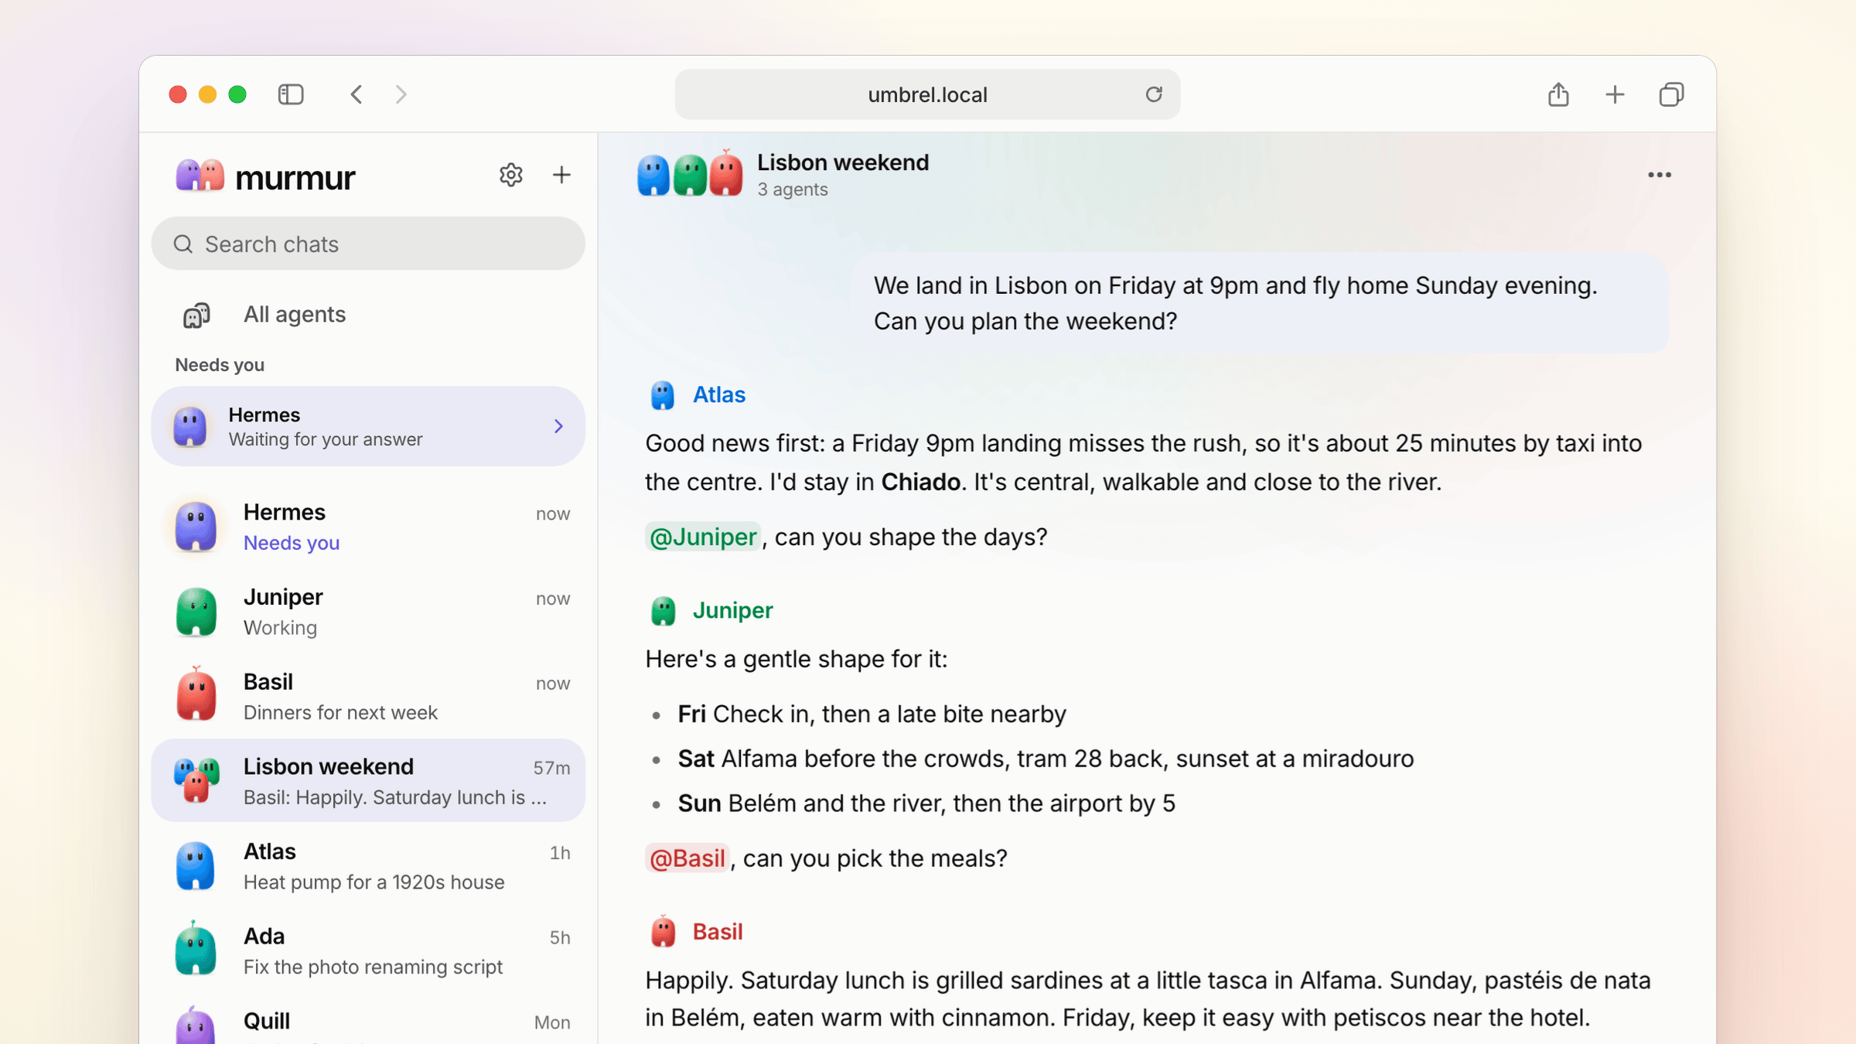Start a new chat with plus icon in sidebar

561,175
